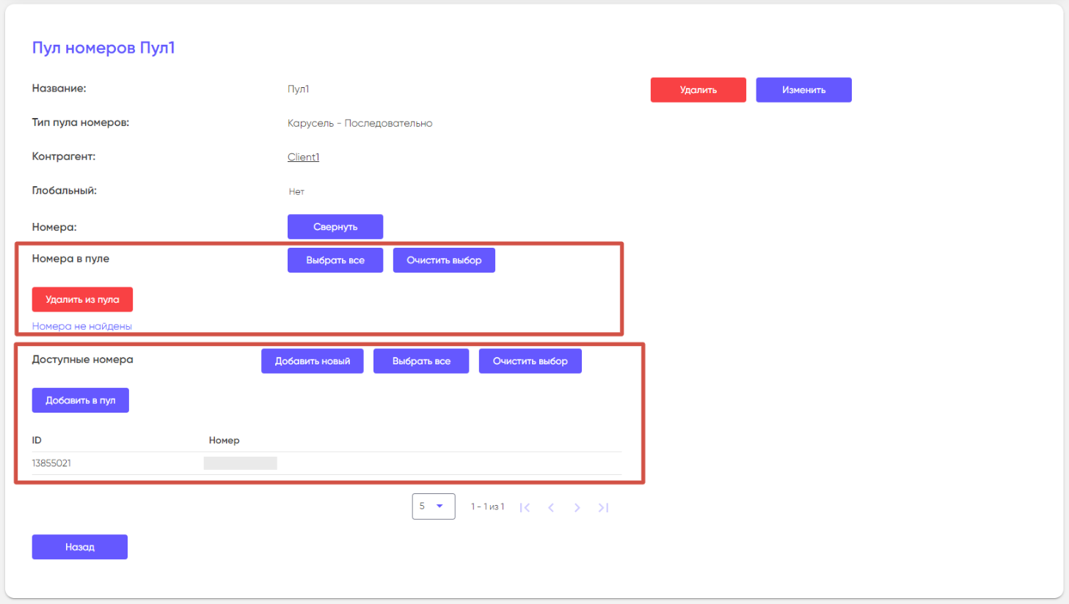The image size is (1069, 604).
Task: Select all available numbers
Action: click(x=421, y=361)
